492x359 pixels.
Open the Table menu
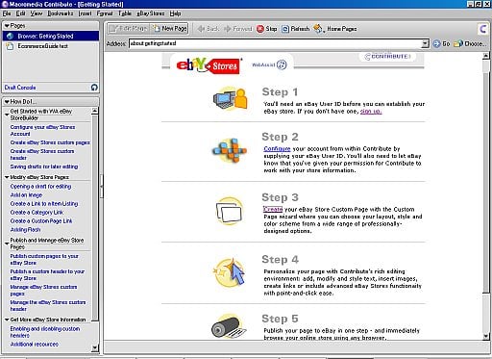coord(125,13)
